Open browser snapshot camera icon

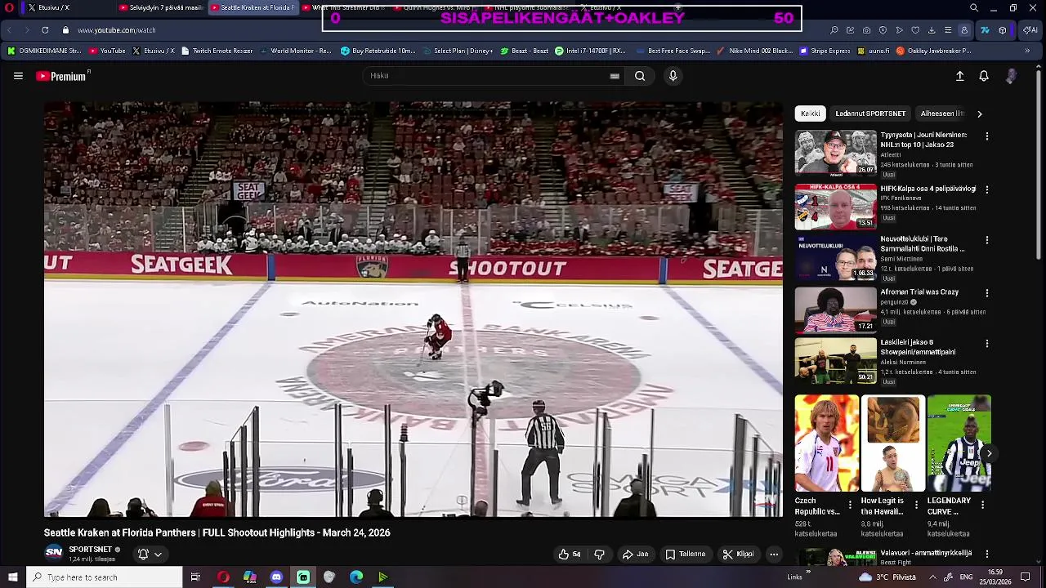[x=866, y=30]
